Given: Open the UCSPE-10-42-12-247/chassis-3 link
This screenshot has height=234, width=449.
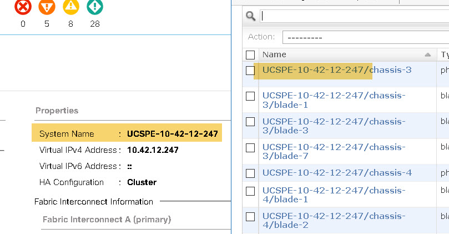Looking at the screenshot, I should coord(337,70).
